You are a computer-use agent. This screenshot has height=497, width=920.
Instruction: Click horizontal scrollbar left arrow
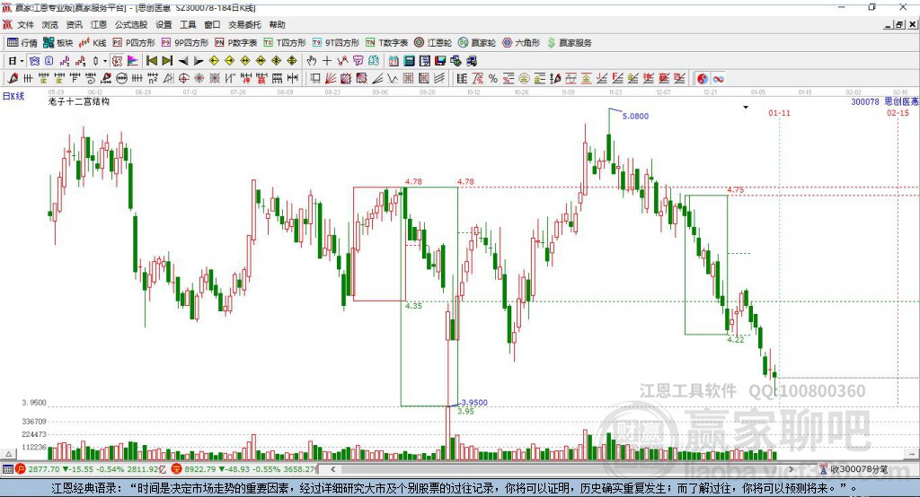click(332, 469)
